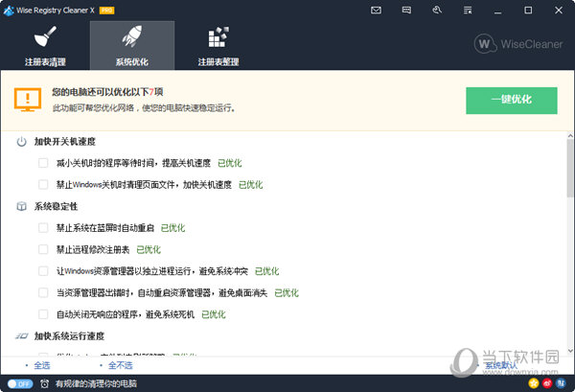Viewport: 575px width, 392px height.
Task: Click the 全选 link
Action: point(42,365)
